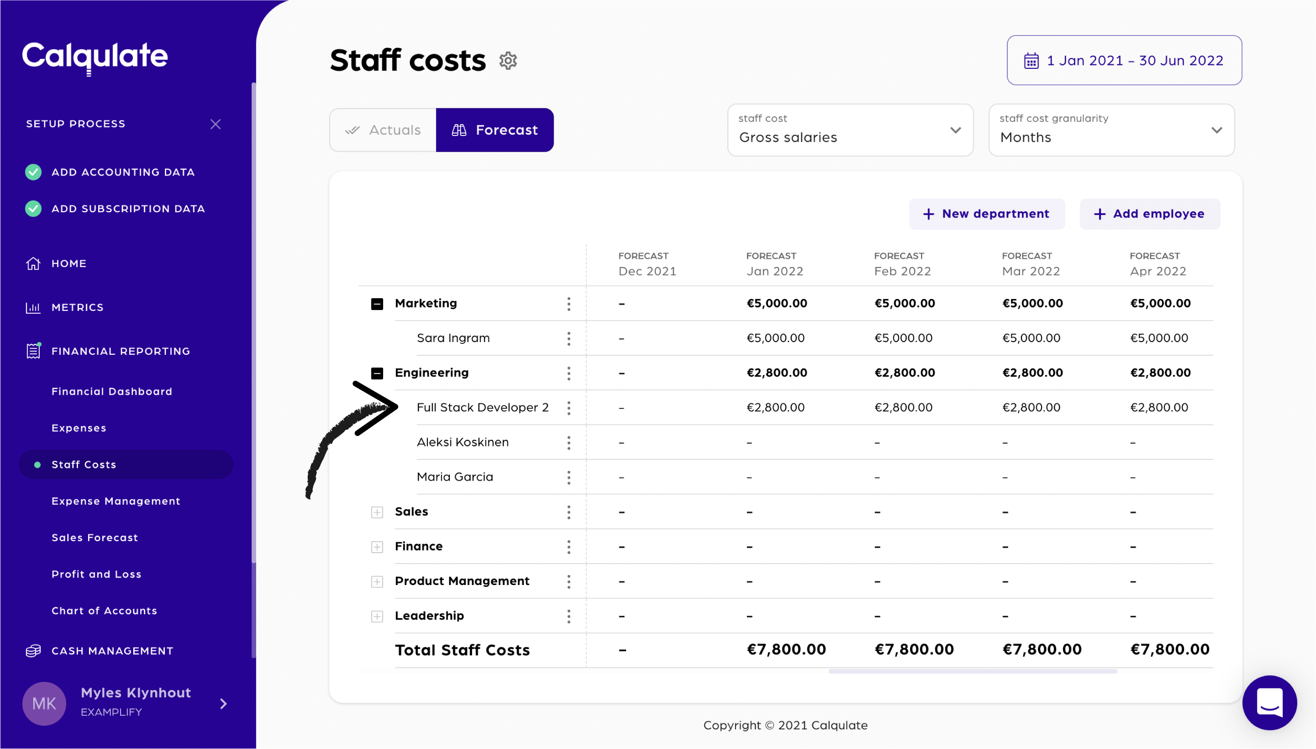1316x749 pixels.
Task: Open three-dot menu for Engineering department
Action: pyautogui.click(x=569, y=373)
